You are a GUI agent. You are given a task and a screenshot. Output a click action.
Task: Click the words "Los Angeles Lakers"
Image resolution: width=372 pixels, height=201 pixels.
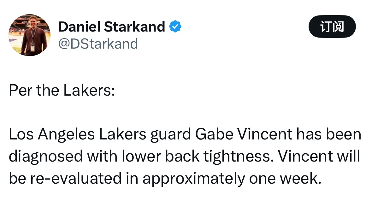point(77,135)
